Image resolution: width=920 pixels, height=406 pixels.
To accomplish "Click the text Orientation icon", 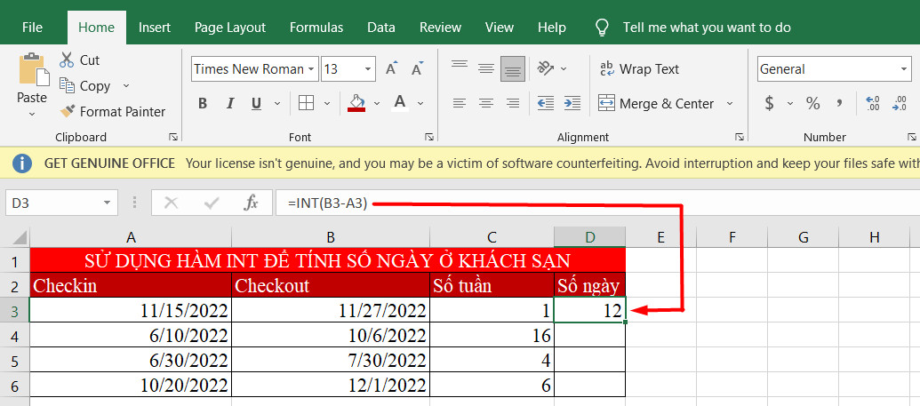I will coord(546,68).
